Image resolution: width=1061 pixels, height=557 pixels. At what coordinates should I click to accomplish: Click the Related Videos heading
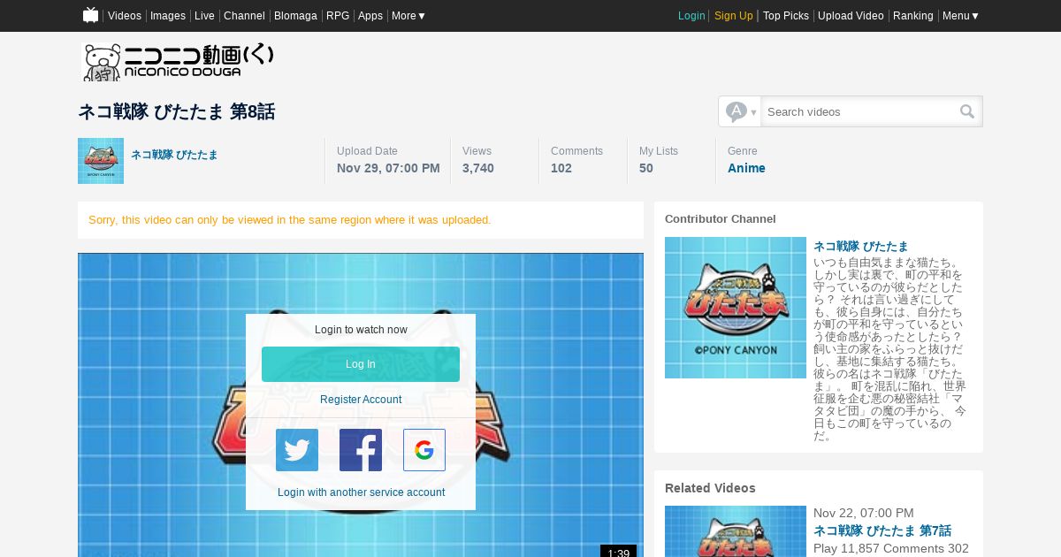coord(710,488)
